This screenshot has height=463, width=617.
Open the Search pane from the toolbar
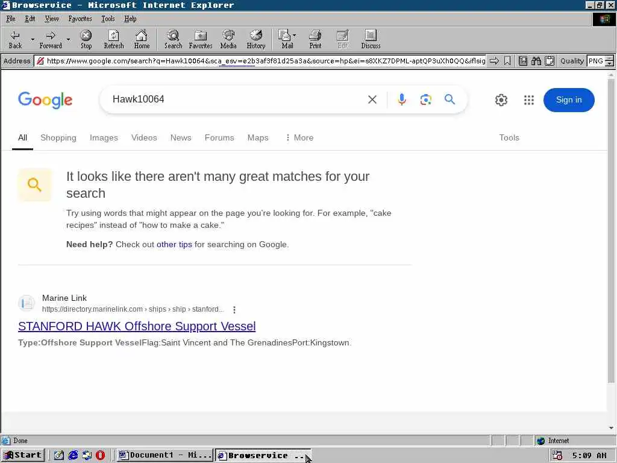173,39
